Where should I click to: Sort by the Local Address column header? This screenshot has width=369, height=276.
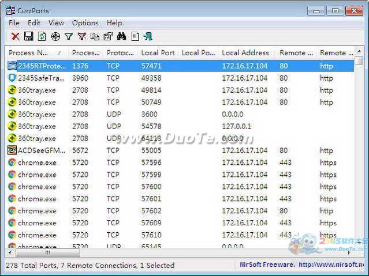(245, 53)
